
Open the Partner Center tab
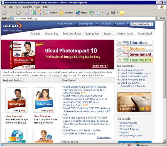pos(125,33)
